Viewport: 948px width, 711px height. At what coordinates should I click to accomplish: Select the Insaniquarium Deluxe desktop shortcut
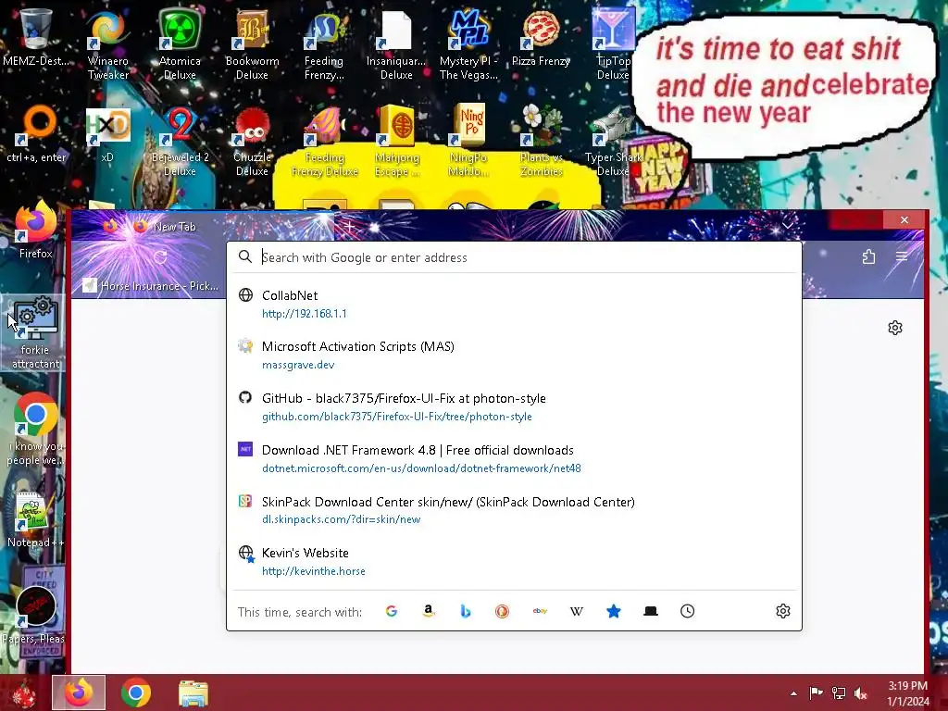(x=396, y=44)
